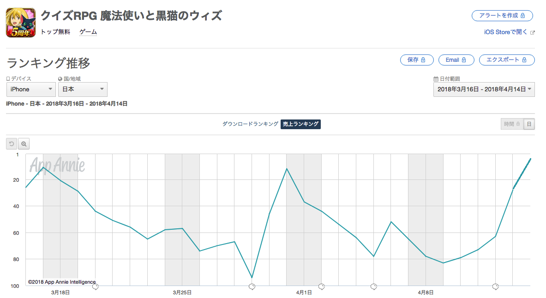
Task: Click the app title クイズRPG 魔法使いと黒猫のウィズ
Action: tap(131, 16)
